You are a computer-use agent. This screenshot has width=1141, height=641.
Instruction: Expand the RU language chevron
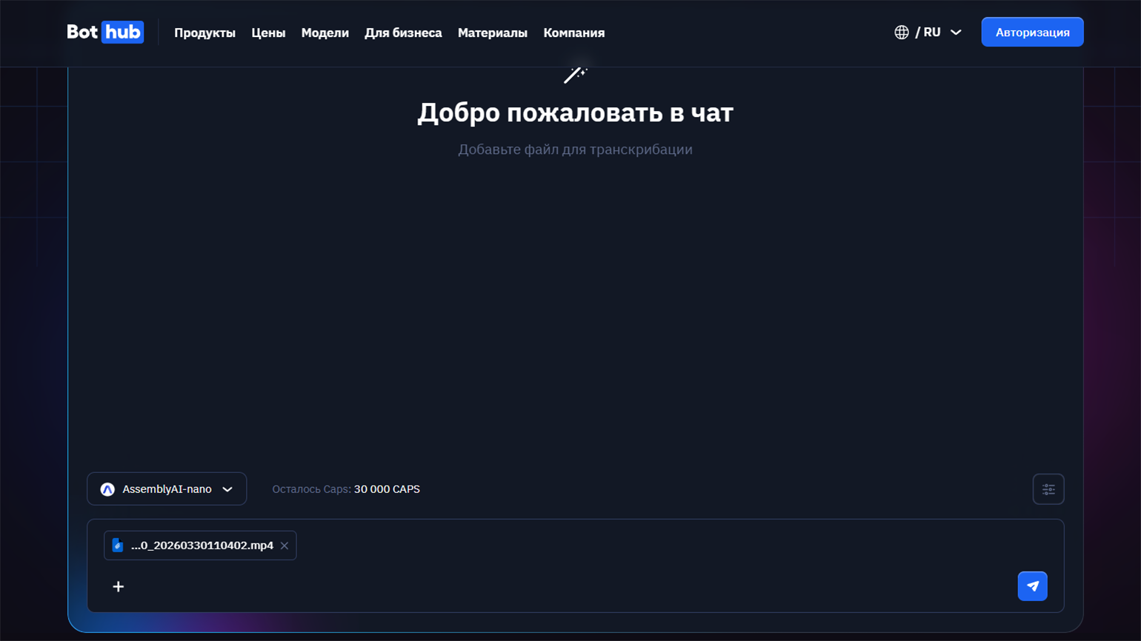click(956, 33)
